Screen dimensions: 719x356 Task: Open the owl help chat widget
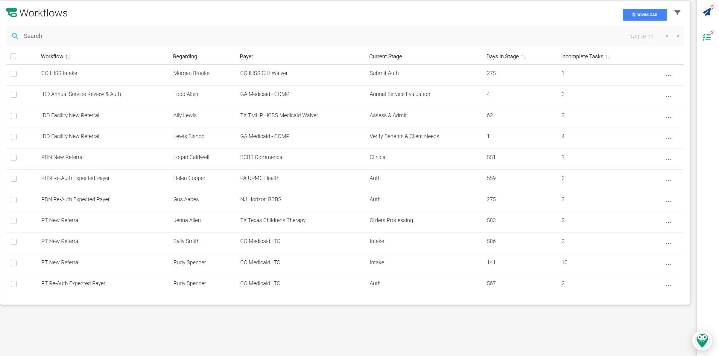click(x=702, y=340)
